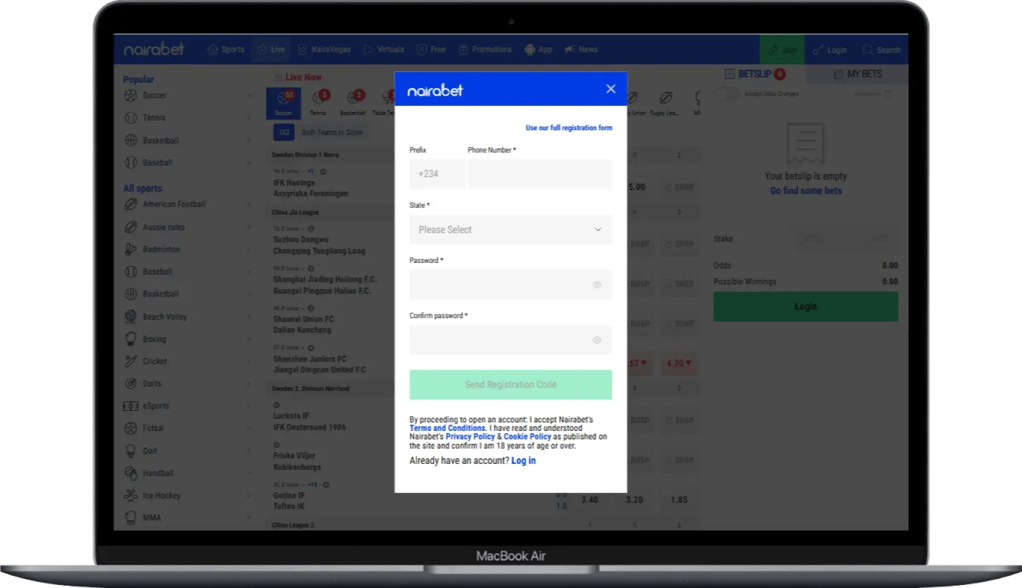Click the Badminton icon
1022x588 pixels.
(x=131, y=249)
